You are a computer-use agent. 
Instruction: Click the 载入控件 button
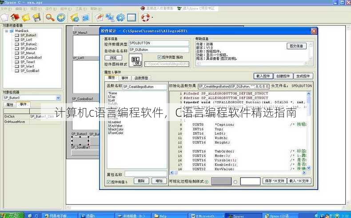click(x=263, y=76)
